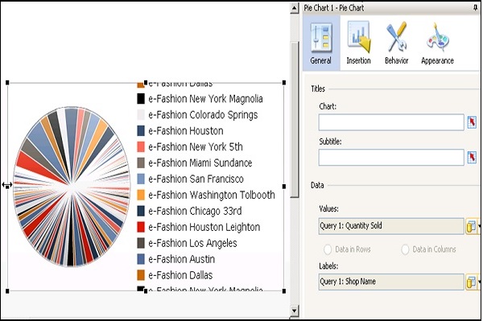Select the fully visible e-Fashion Dallas legend text
Screen dimensions: 483x321
tap(180, 275)
